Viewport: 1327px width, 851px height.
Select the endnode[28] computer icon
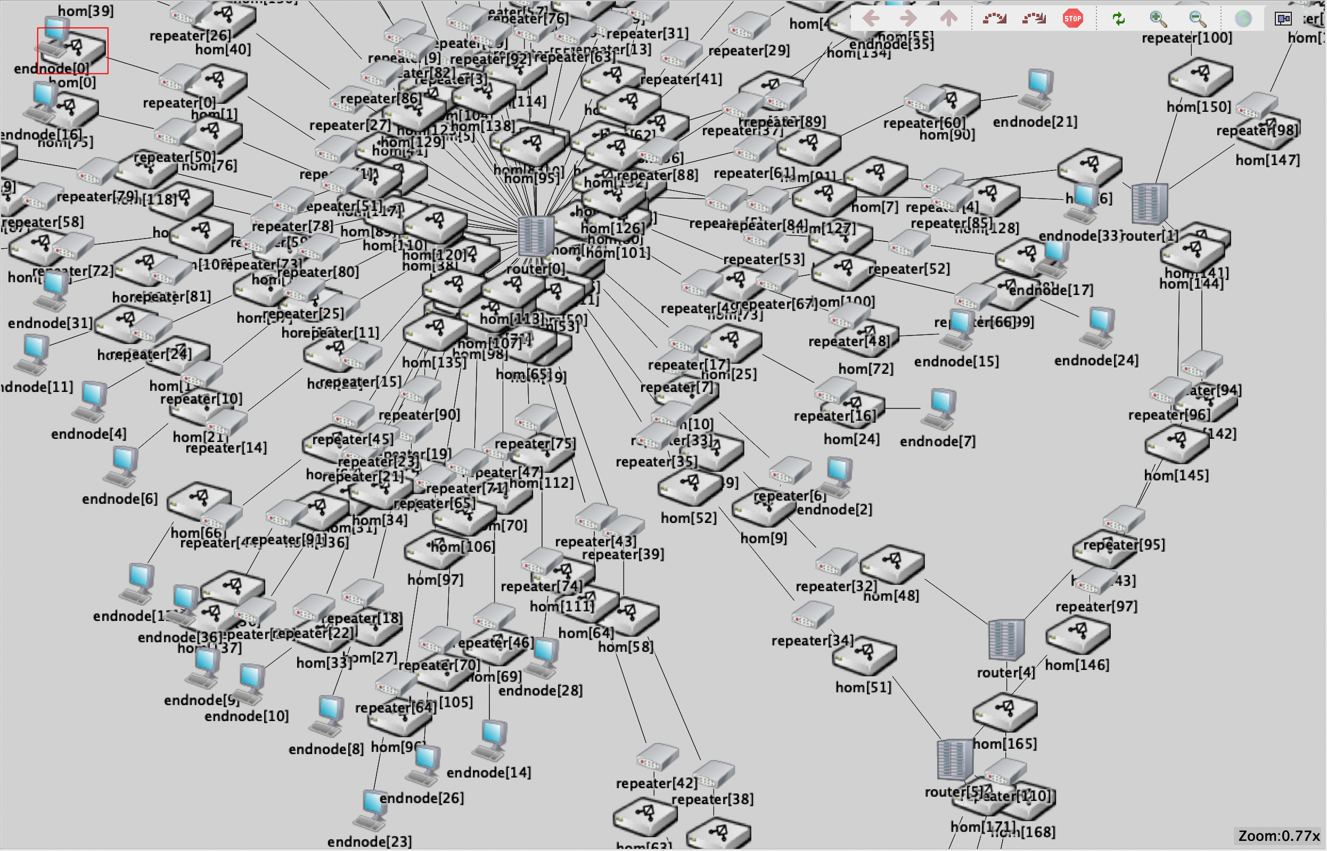[x=542, y=659]
